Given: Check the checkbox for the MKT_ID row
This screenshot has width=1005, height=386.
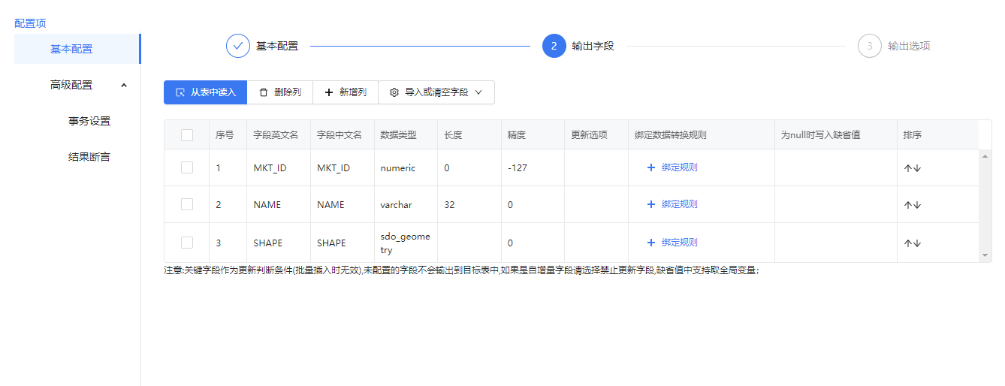Looking at the screenshot, I should point(187,167).
